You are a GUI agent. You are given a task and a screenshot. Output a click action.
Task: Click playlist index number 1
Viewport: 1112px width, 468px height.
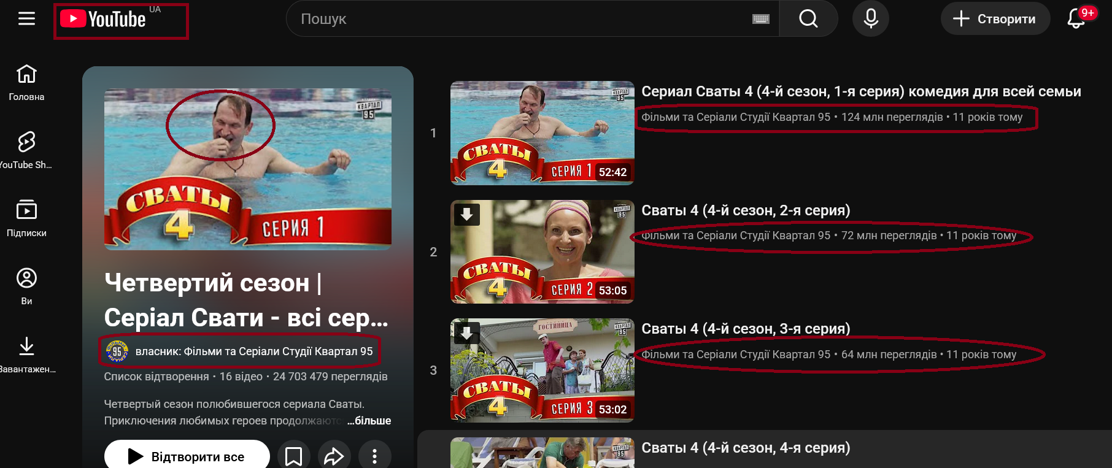point(433,133)
